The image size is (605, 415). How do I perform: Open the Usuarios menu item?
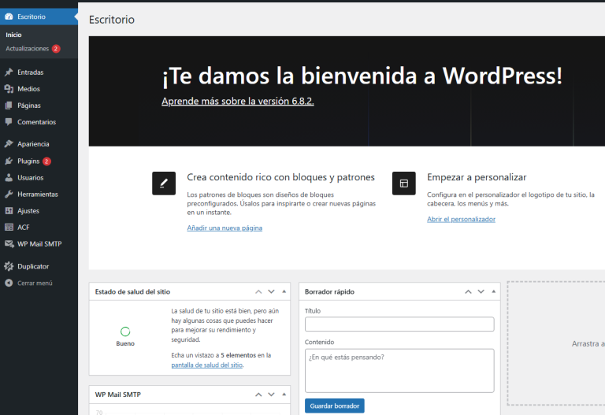[39, 177]
